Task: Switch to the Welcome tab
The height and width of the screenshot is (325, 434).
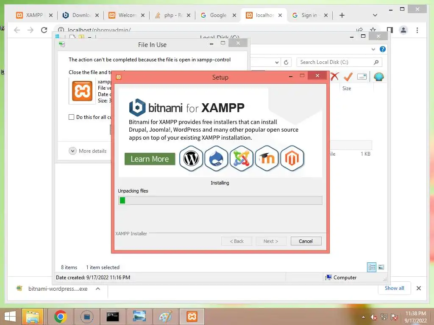Action: coord(127,15)
